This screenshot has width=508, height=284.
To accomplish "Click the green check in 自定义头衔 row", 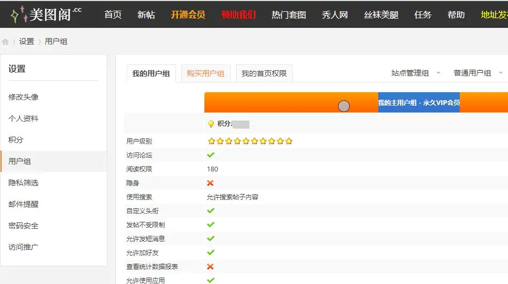I will point(211,211).
